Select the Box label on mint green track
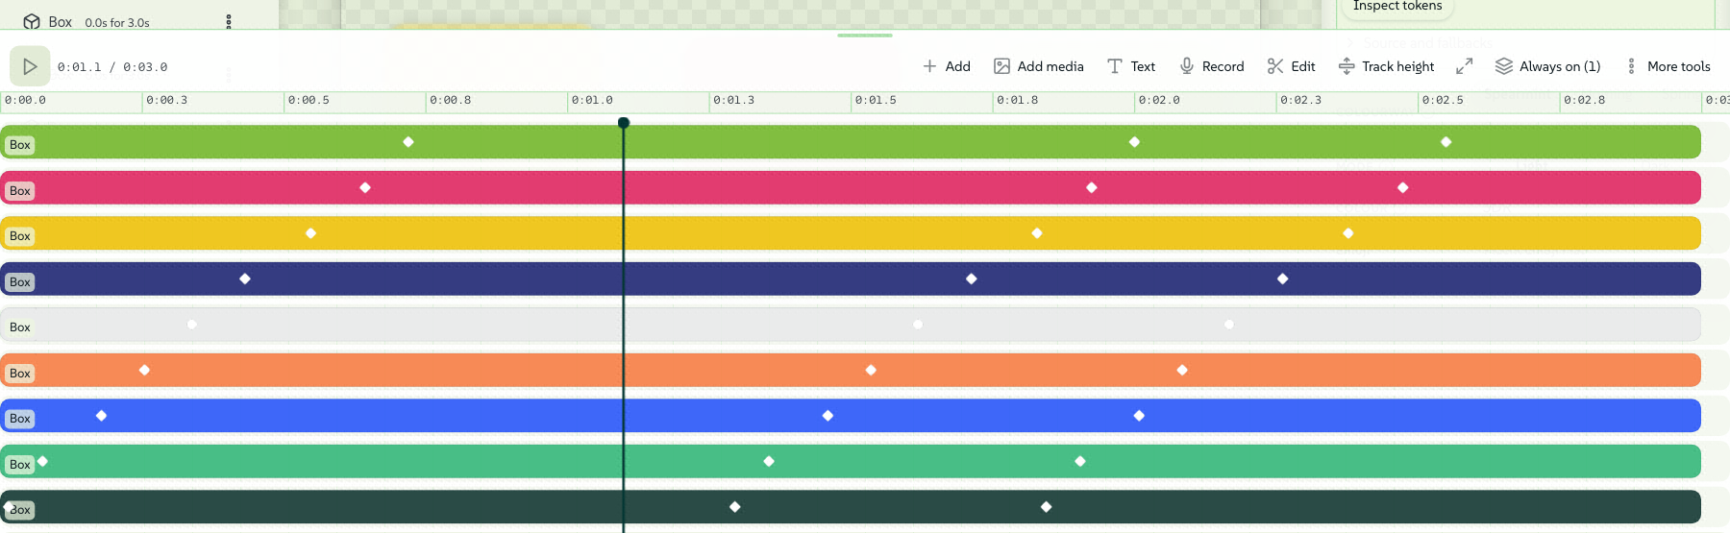Image resolution: width=1730 pixels, height=533 pixels. [x=20, y=465]
